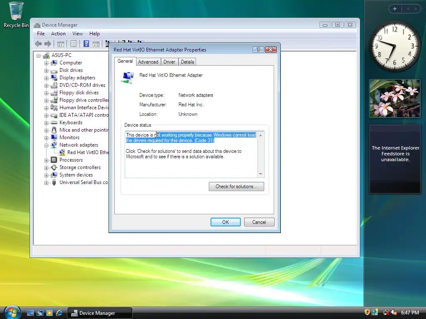Image resolution: width=426 pixels, height=319 pixels.
Task: Open the View menu
Action: [x=77, y=34]
